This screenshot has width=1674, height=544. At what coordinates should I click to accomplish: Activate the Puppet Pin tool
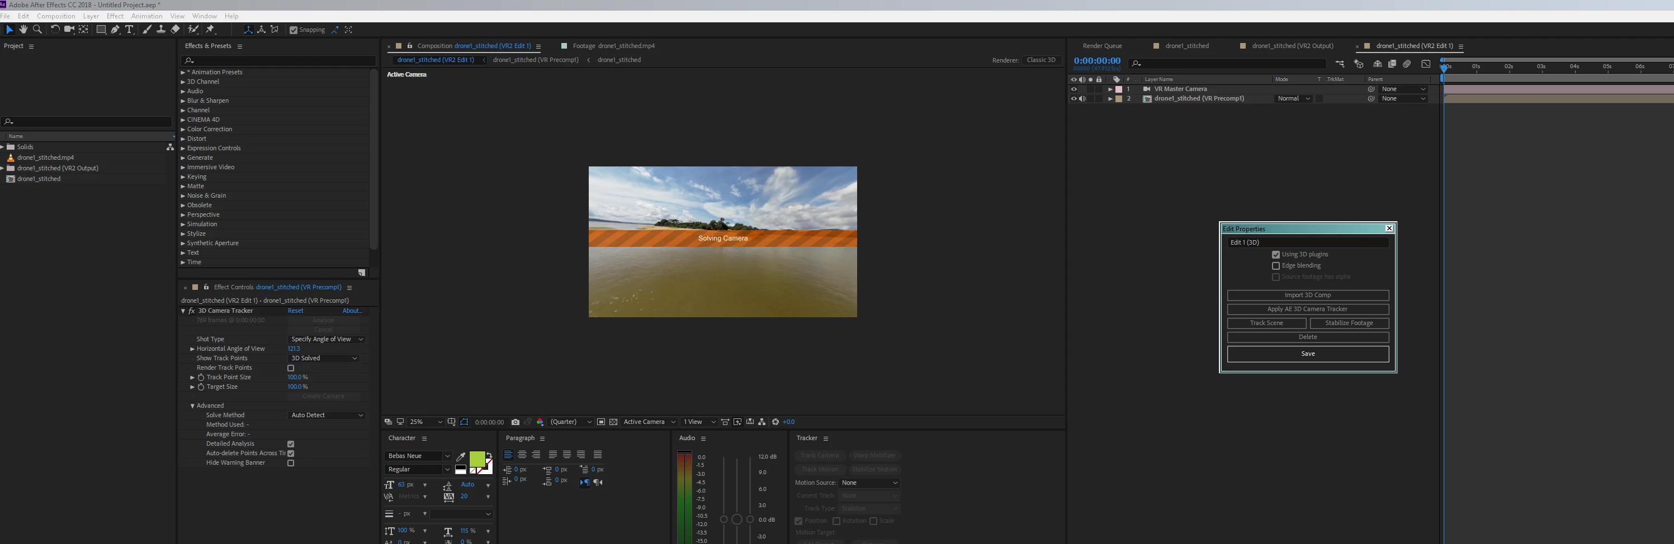(x=210, y=29)
